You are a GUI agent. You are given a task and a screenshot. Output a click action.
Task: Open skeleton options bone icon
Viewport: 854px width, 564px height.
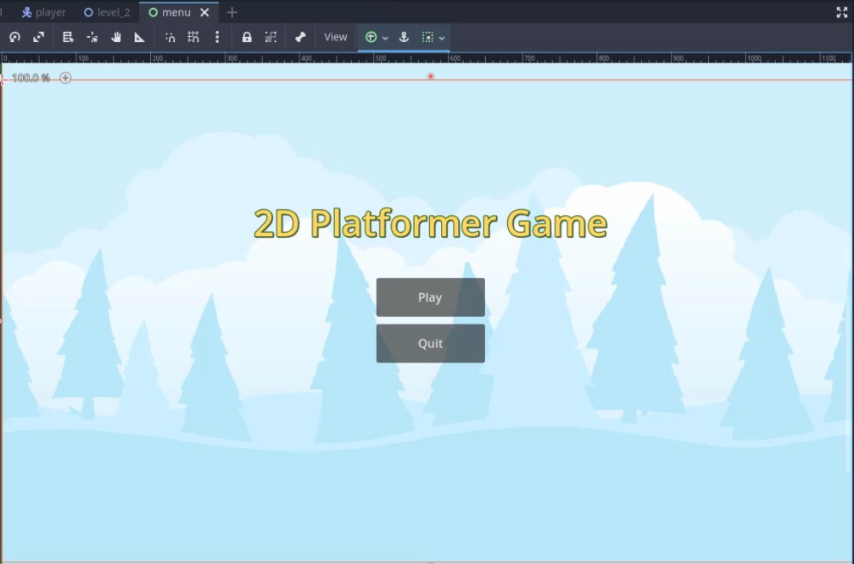pyautogui.click(x=300, y=37)
